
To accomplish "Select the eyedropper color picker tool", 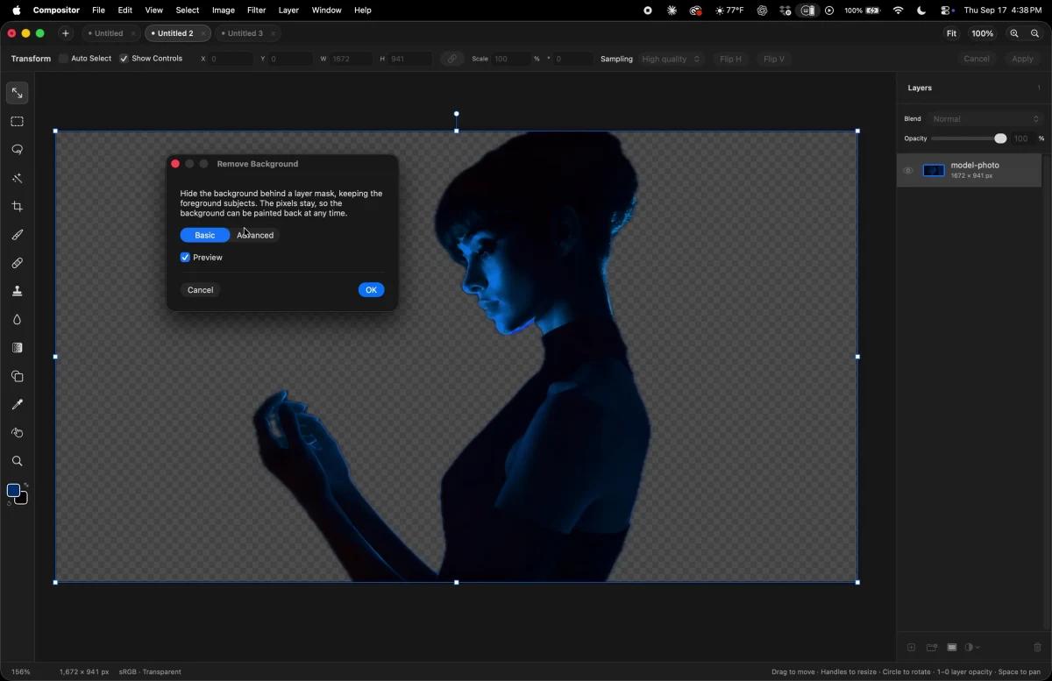I will (17, 404).
